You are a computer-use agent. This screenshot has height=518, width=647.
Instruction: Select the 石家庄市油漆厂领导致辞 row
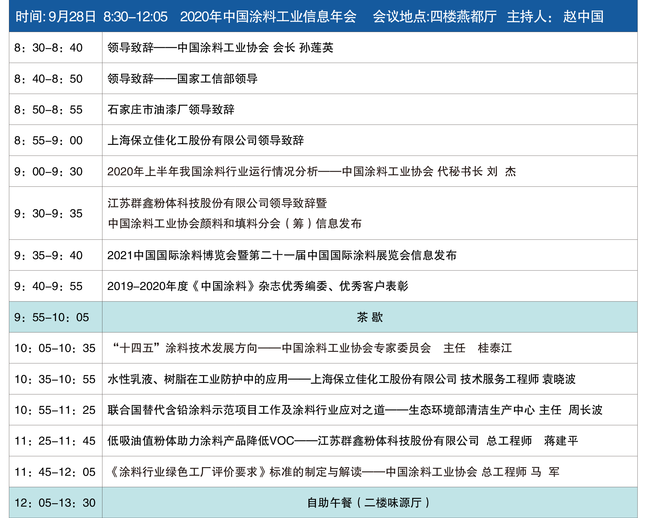tap(171, 110)
